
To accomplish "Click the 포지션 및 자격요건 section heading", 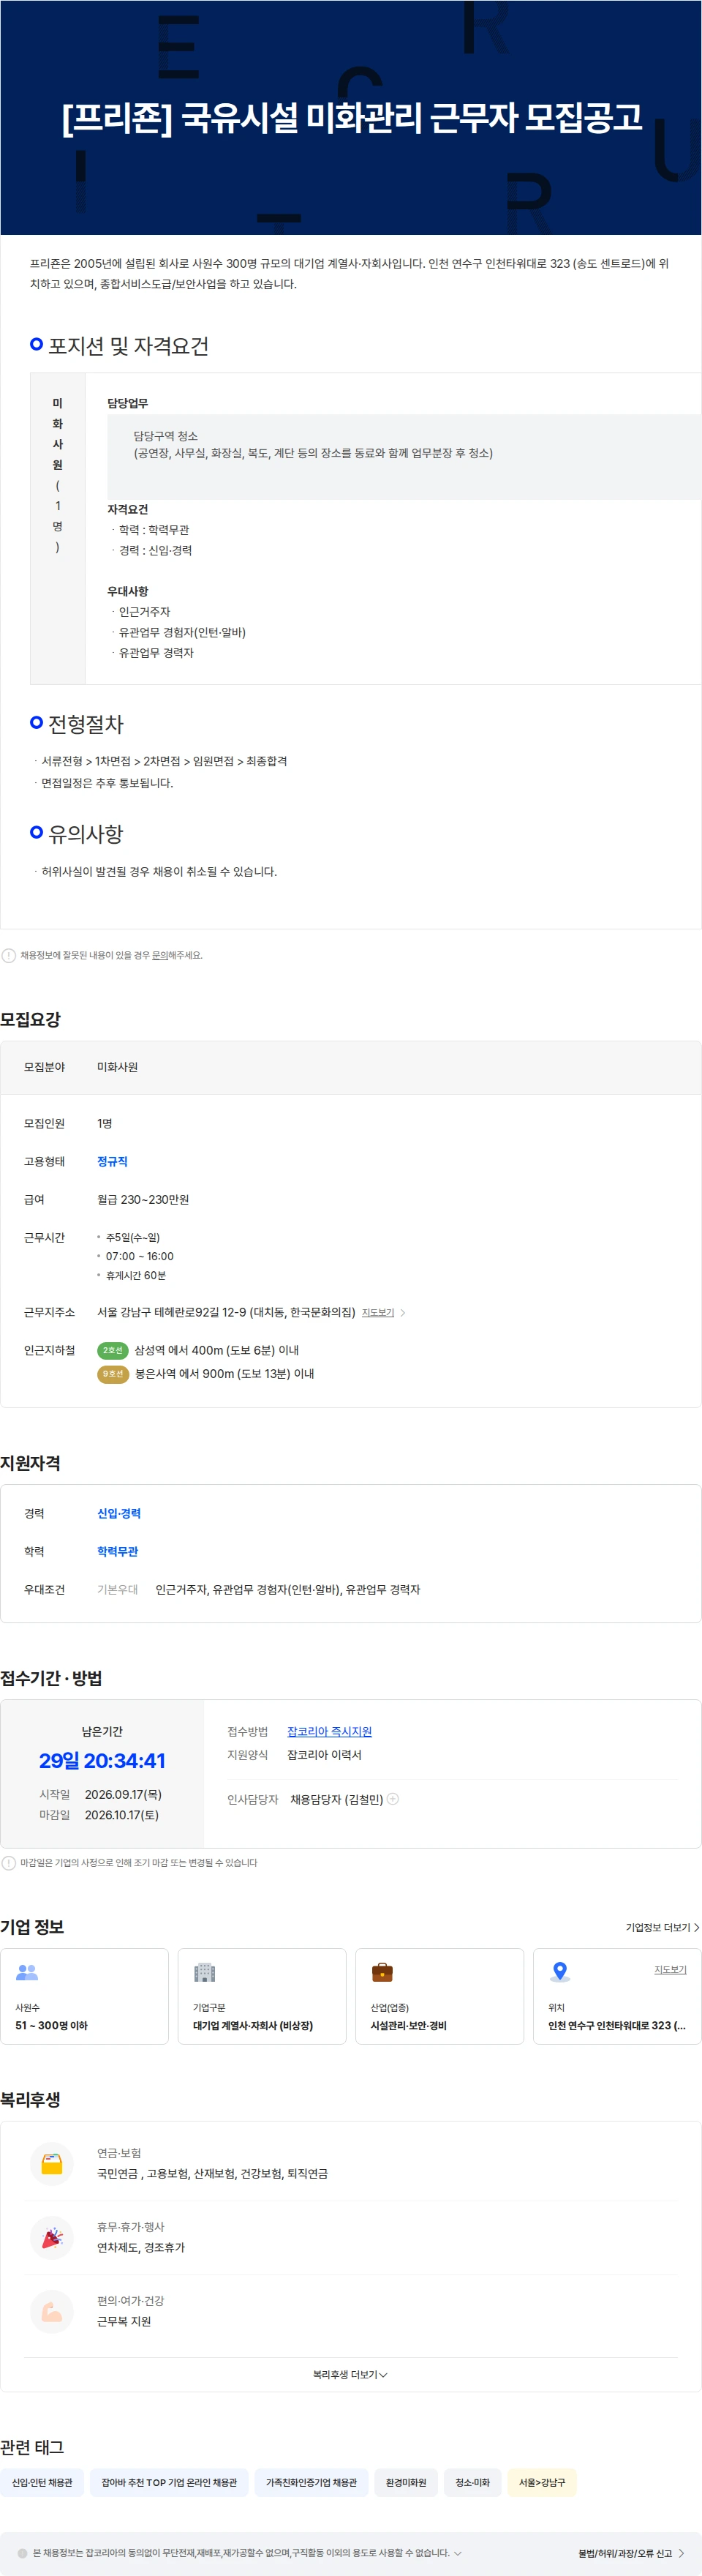I will point(129,346).
